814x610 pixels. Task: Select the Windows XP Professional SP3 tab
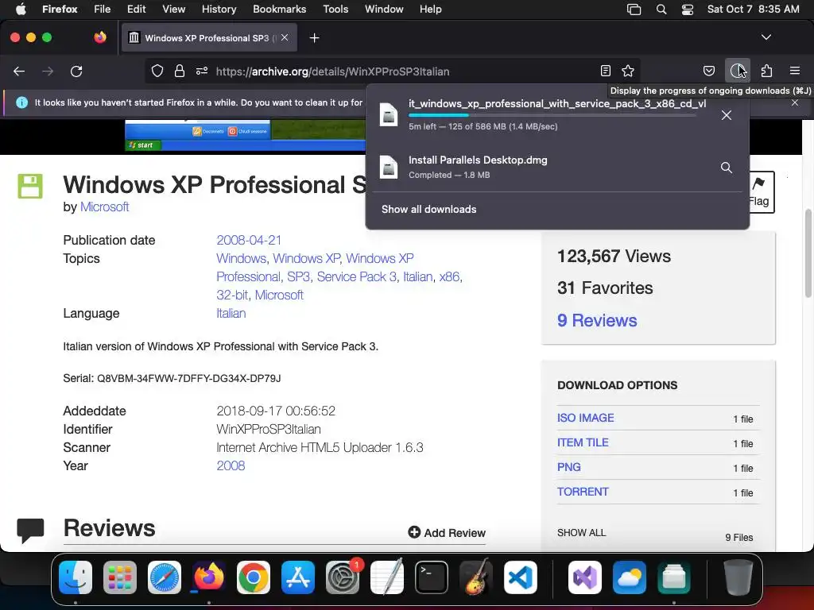pyautogui.click(x=209, y=38)
